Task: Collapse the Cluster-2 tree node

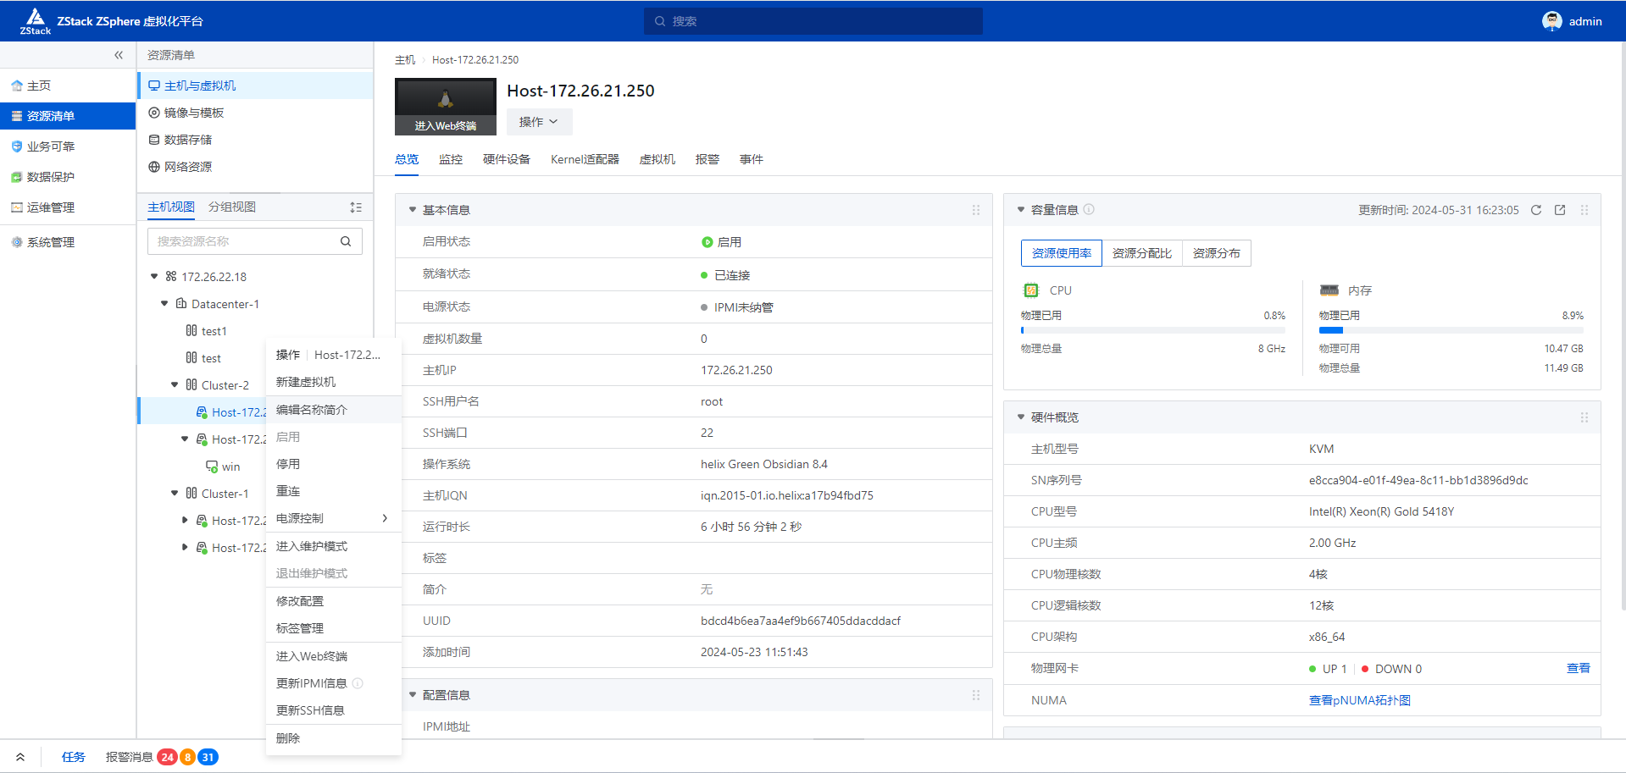Action: [175, 385]
